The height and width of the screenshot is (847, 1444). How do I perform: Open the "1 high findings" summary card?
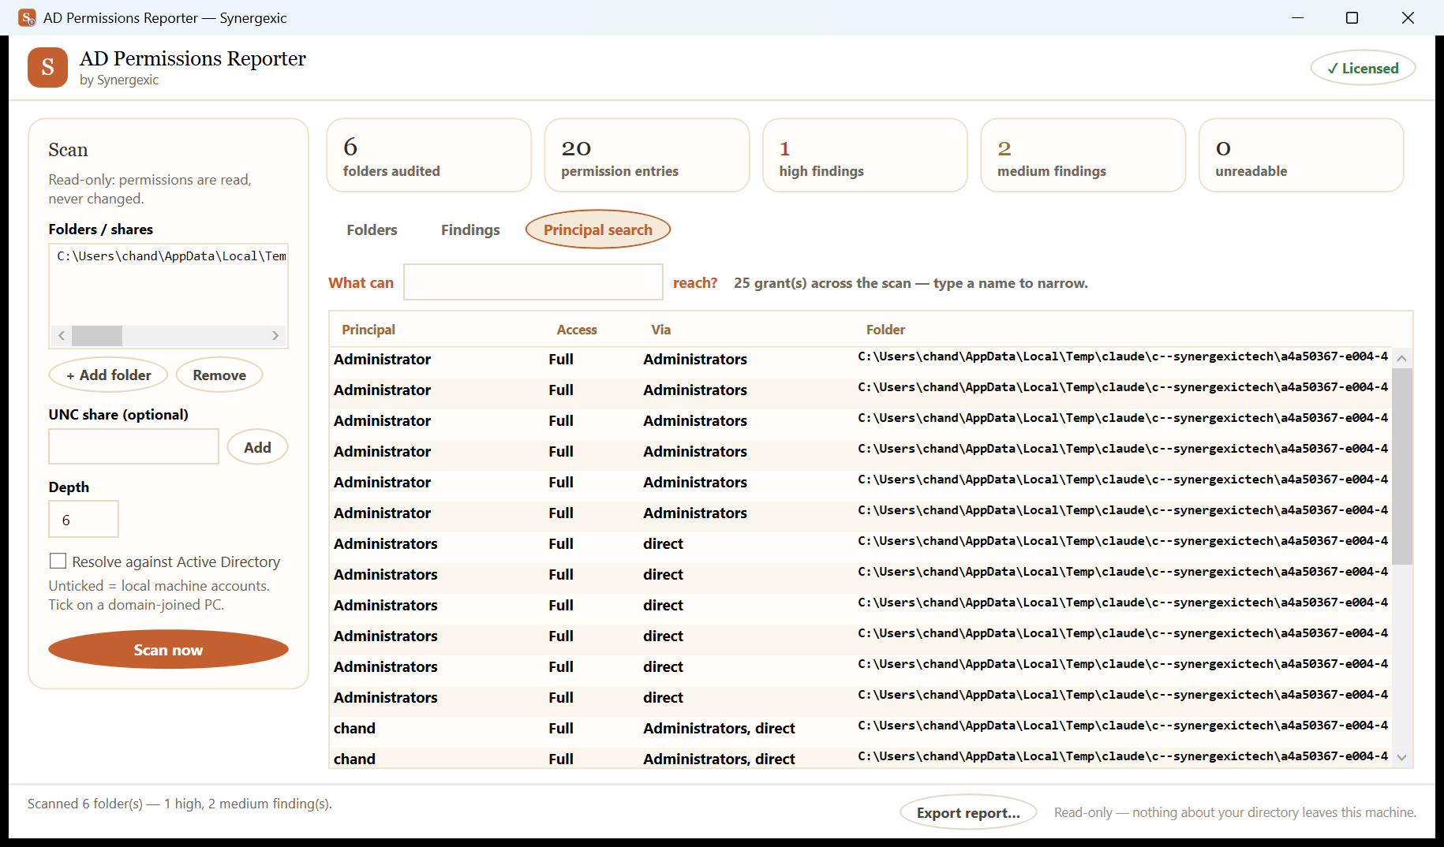865,155
